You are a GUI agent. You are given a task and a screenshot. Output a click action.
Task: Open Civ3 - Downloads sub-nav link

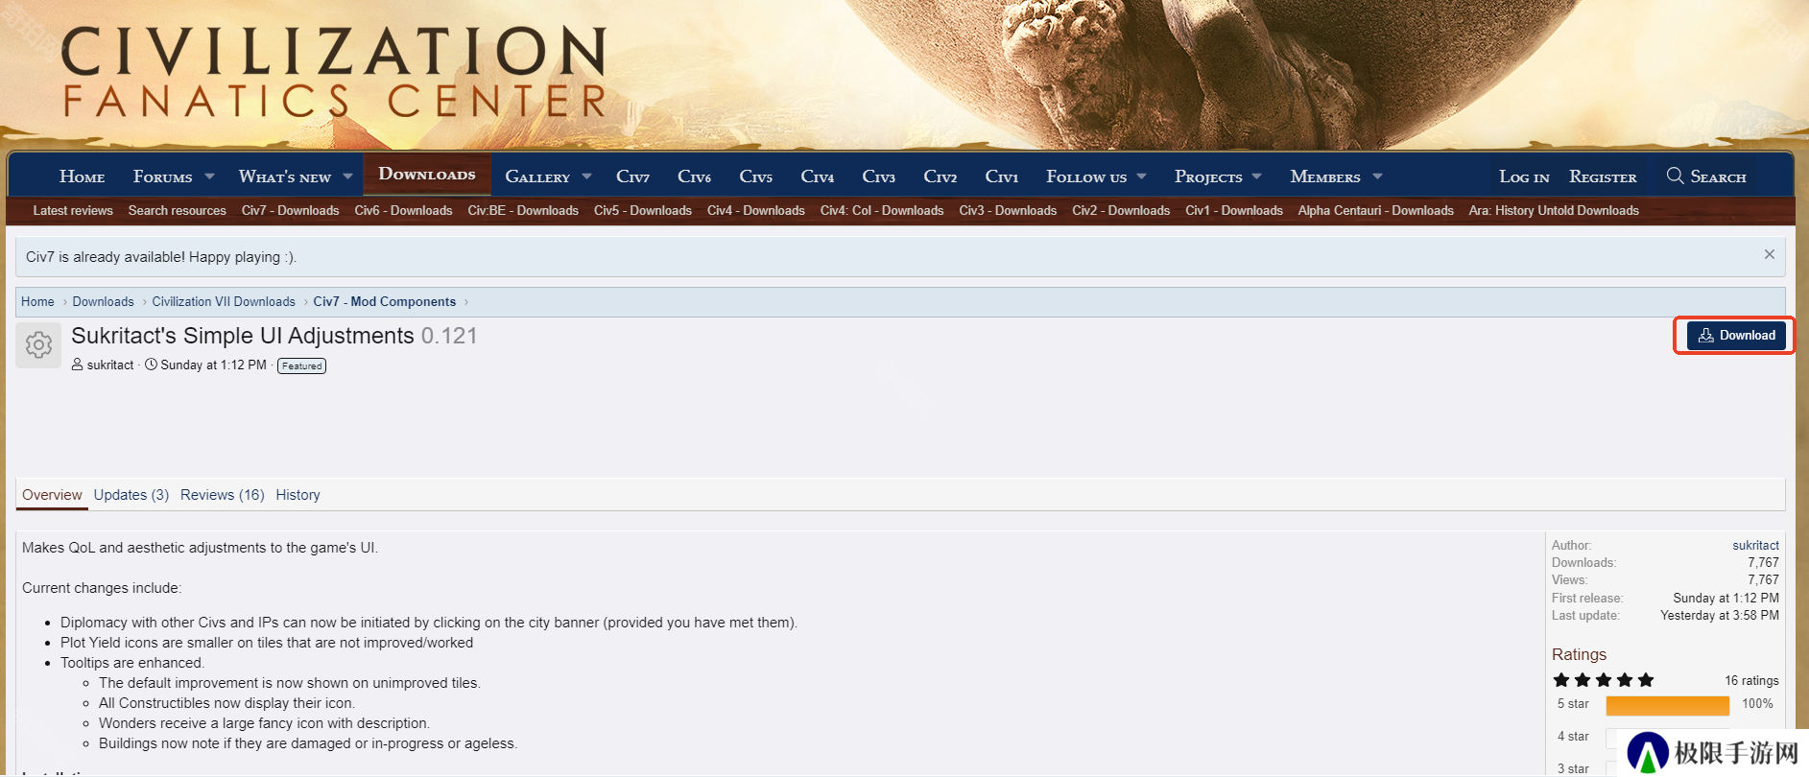(1008, 210)
